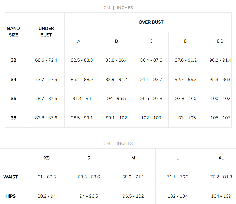Switch bra size chart to INCHES
This screenshot has width=236, height=204.
(x=125, y=8)
